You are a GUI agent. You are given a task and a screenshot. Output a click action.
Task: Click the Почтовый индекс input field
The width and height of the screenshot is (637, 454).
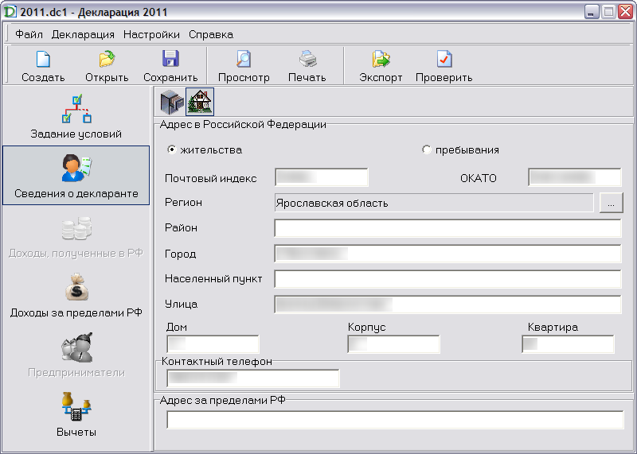coord(322,177)
